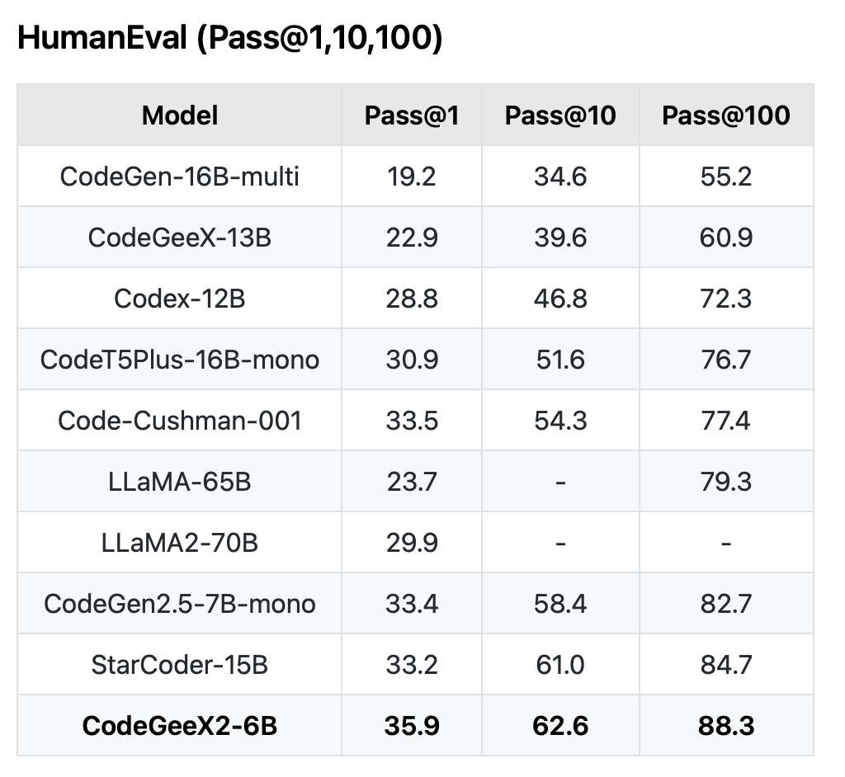Click Codex-12B Pass@1 value 28.8
Screen dimensions: 845x777
(412, 299)
